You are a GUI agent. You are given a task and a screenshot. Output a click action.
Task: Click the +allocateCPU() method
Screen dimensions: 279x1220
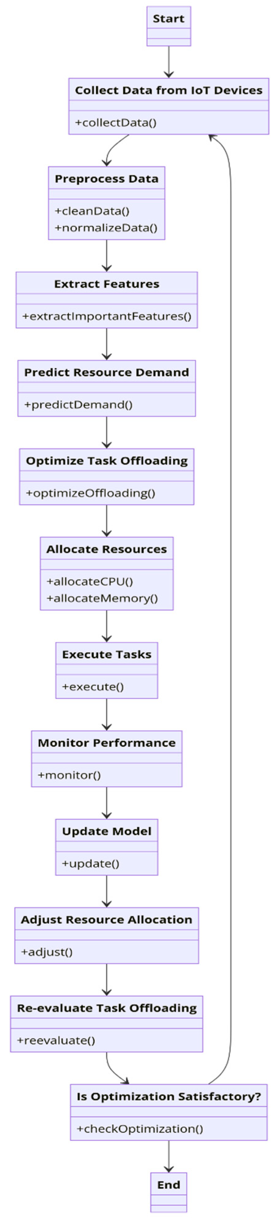[90, 582]
